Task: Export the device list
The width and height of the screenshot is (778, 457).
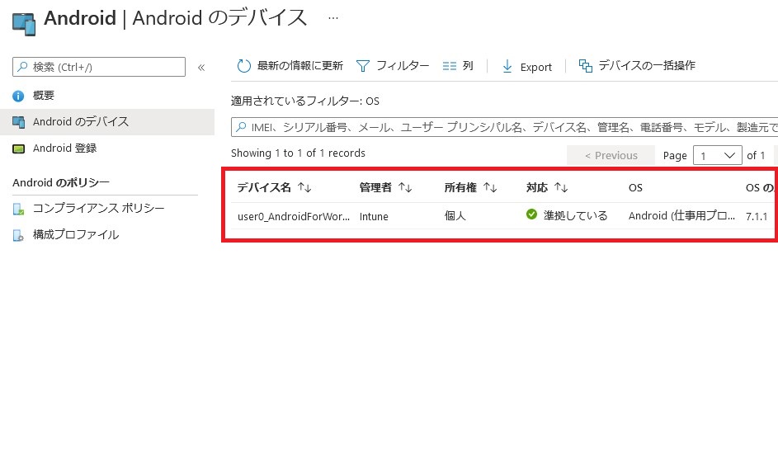Action: [x=536, y=67]
